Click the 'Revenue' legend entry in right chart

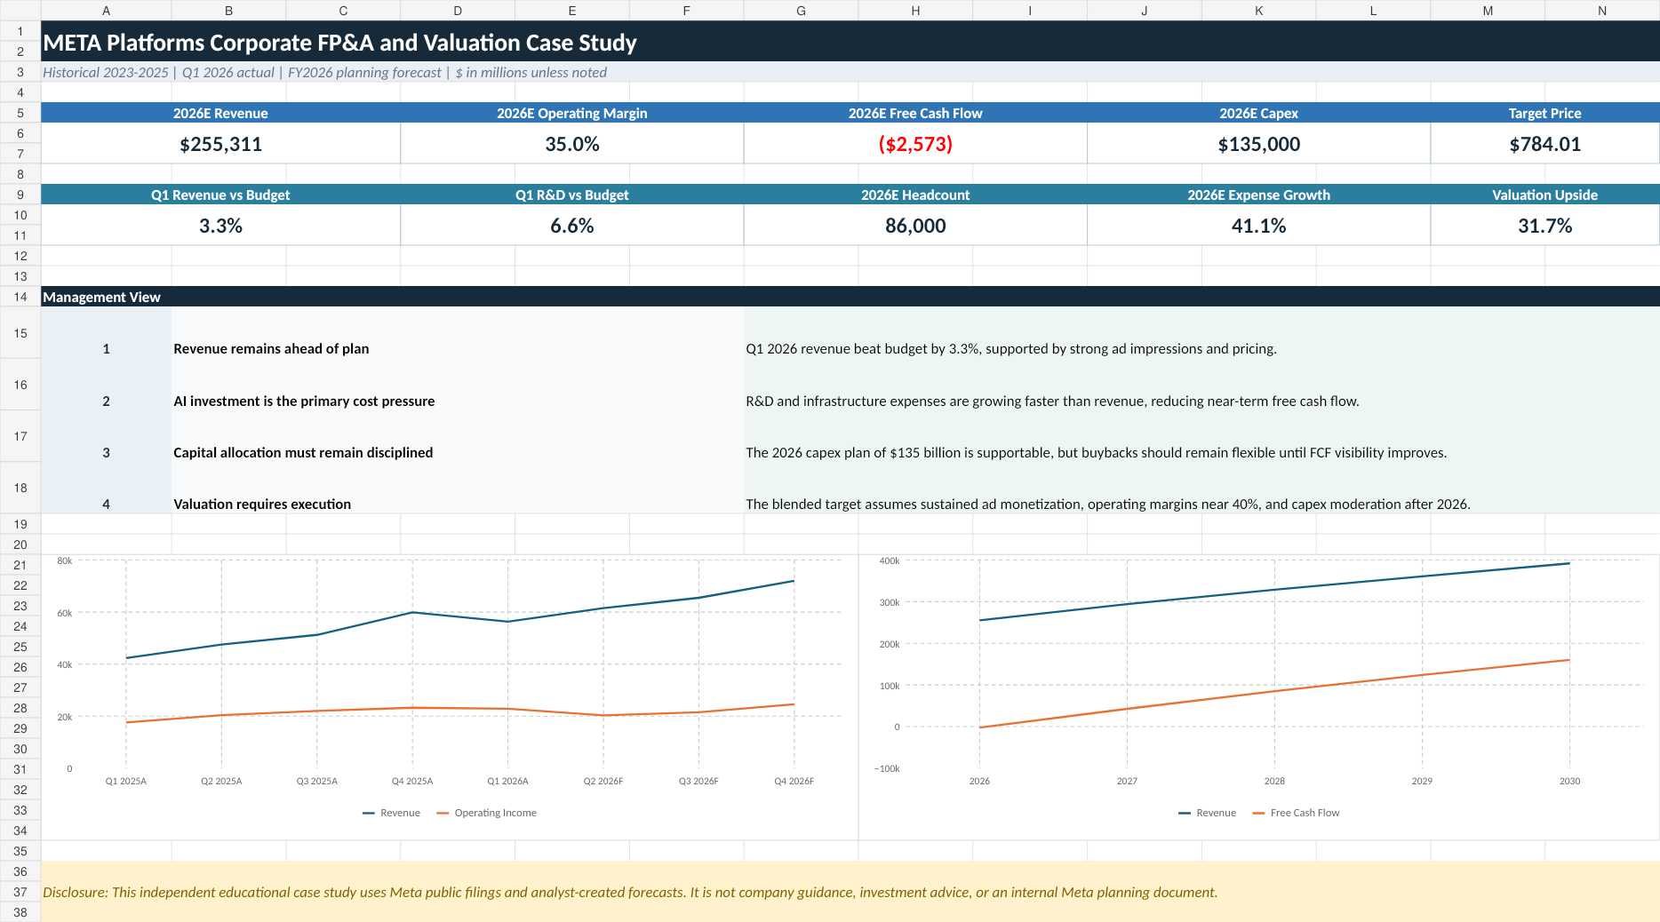pyautogui.click(x=1207, y=813)
